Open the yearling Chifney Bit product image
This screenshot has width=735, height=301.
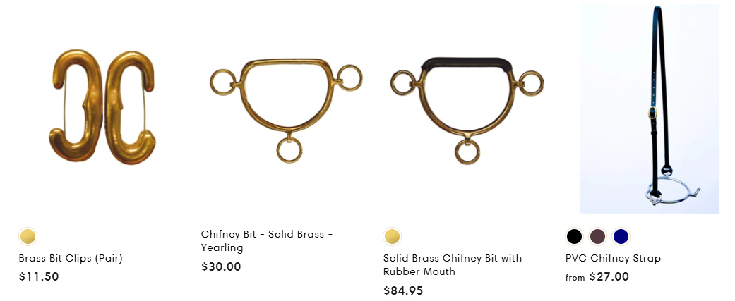(285, 107)
